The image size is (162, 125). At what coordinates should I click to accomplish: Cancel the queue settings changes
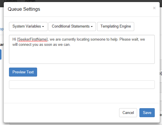coord(128,113)
